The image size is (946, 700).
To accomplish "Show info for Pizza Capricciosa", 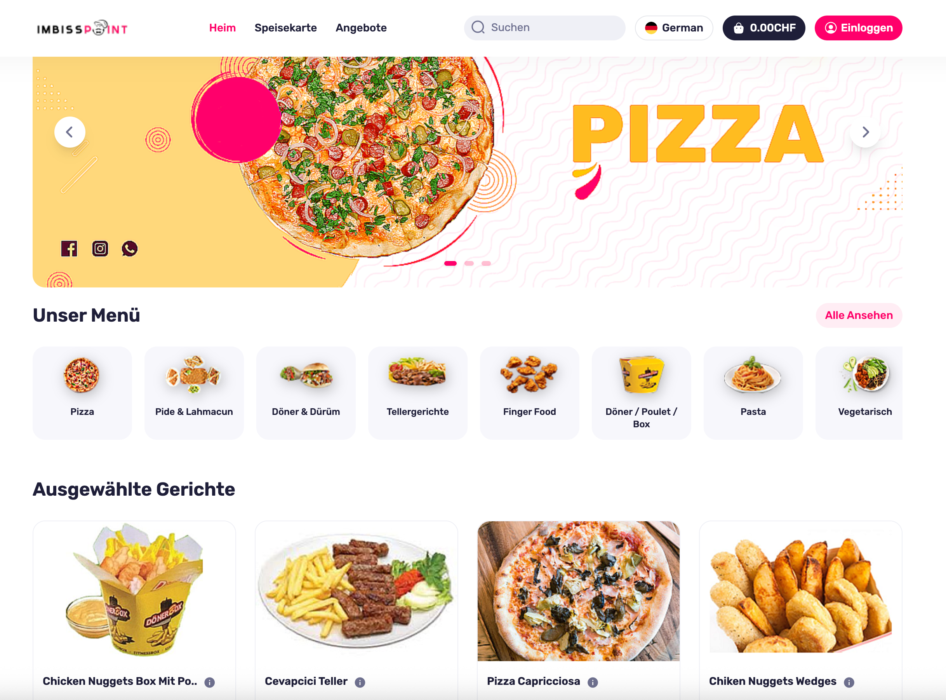I will coord(593,682).
